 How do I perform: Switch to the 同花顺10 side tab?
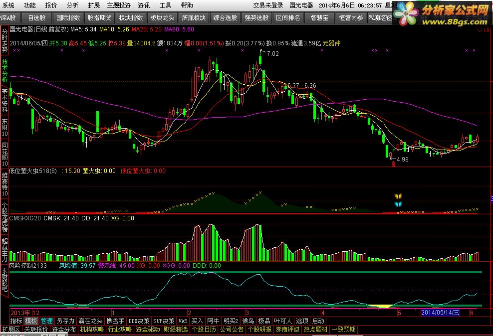4,155
